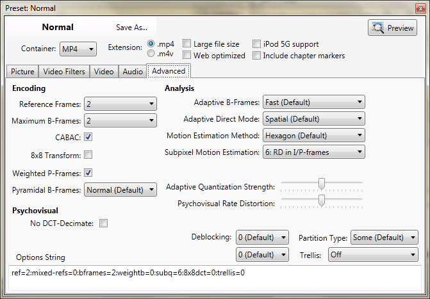Select the .mp4 extension radio button
The height and width of the screenshot is (299, 430).
151,44
